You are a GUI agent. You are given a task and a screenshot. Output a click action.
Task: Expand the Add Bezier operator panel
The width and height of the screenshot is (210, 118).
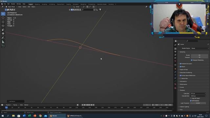click(x=15, y=101)
